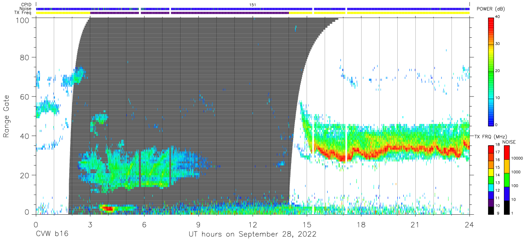
Task: Click the x-axis tick label '9'
Action: pos(198,225)
